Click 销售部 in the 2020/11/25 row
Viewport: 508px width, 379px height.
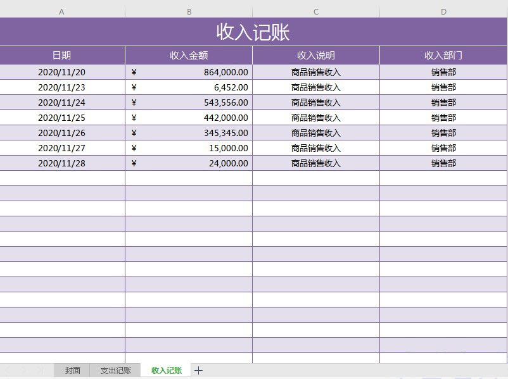coord(443,118)
